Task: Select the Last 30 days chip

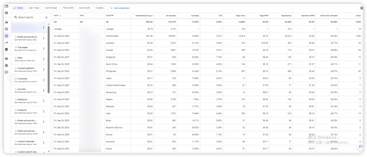Action: (x=51, y=8)
